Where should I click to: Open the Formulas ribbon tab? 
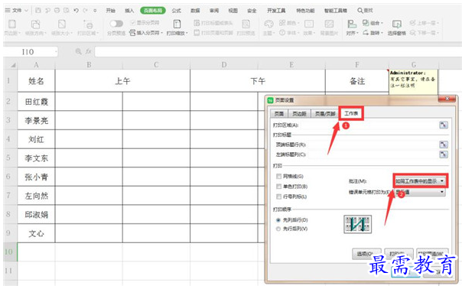176,11
